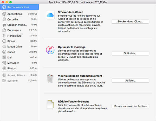Click the Stocker dans iCloud heading

coord(71,12)
